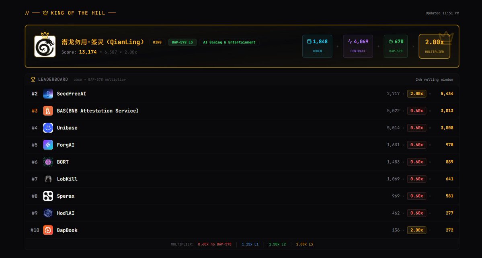Open the Token 1,848 stat card

pyautogui.click(x=317, y=46)
